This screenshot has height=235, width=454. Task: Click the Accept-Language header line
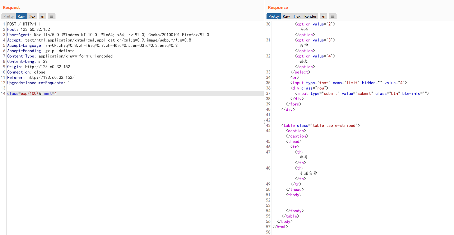[92, 45]
